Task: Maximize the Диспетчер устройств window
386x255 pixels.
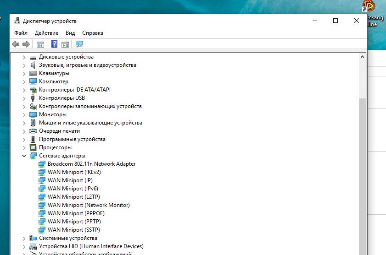Action: click(336, 21)
